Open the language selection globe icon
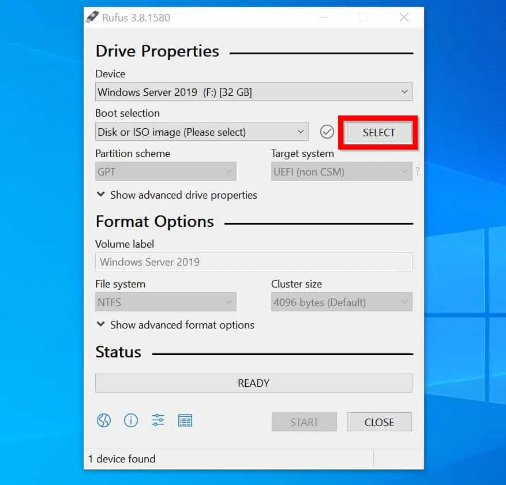Viewport: 506px width, 485px height. point(104,420)
